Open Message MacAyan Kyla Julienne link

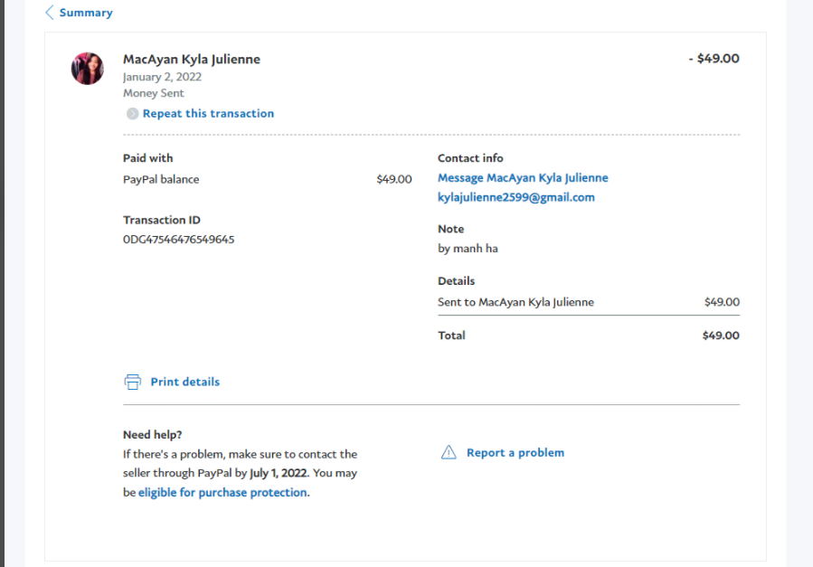[523, 178]
